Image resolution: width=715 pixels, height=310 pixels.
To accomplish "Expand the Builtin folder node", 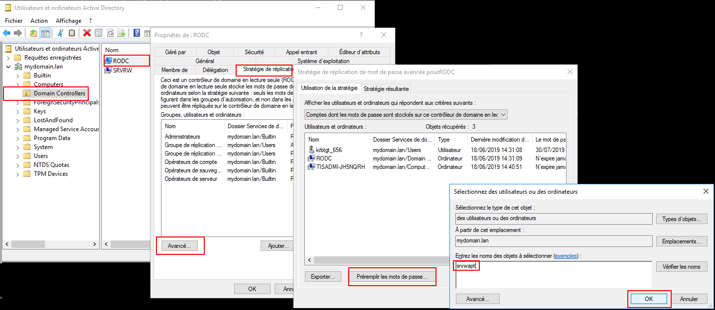I will [x=18, y=76].
